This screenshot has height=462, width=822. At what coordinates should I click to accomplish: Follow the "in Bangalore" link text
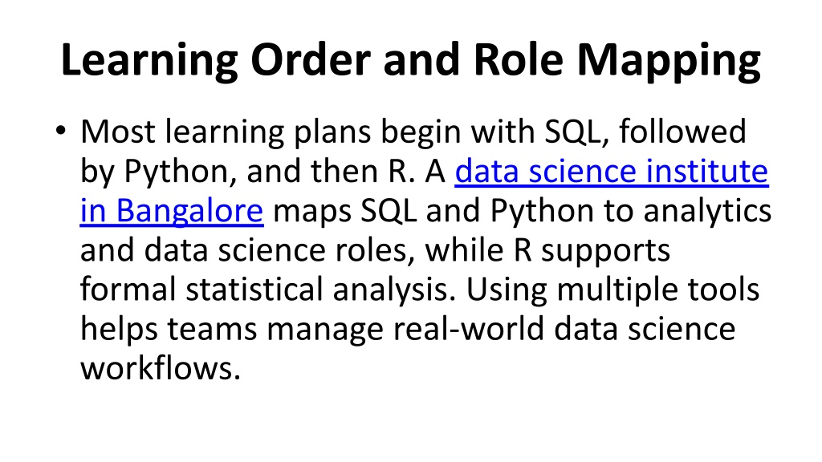172,211
